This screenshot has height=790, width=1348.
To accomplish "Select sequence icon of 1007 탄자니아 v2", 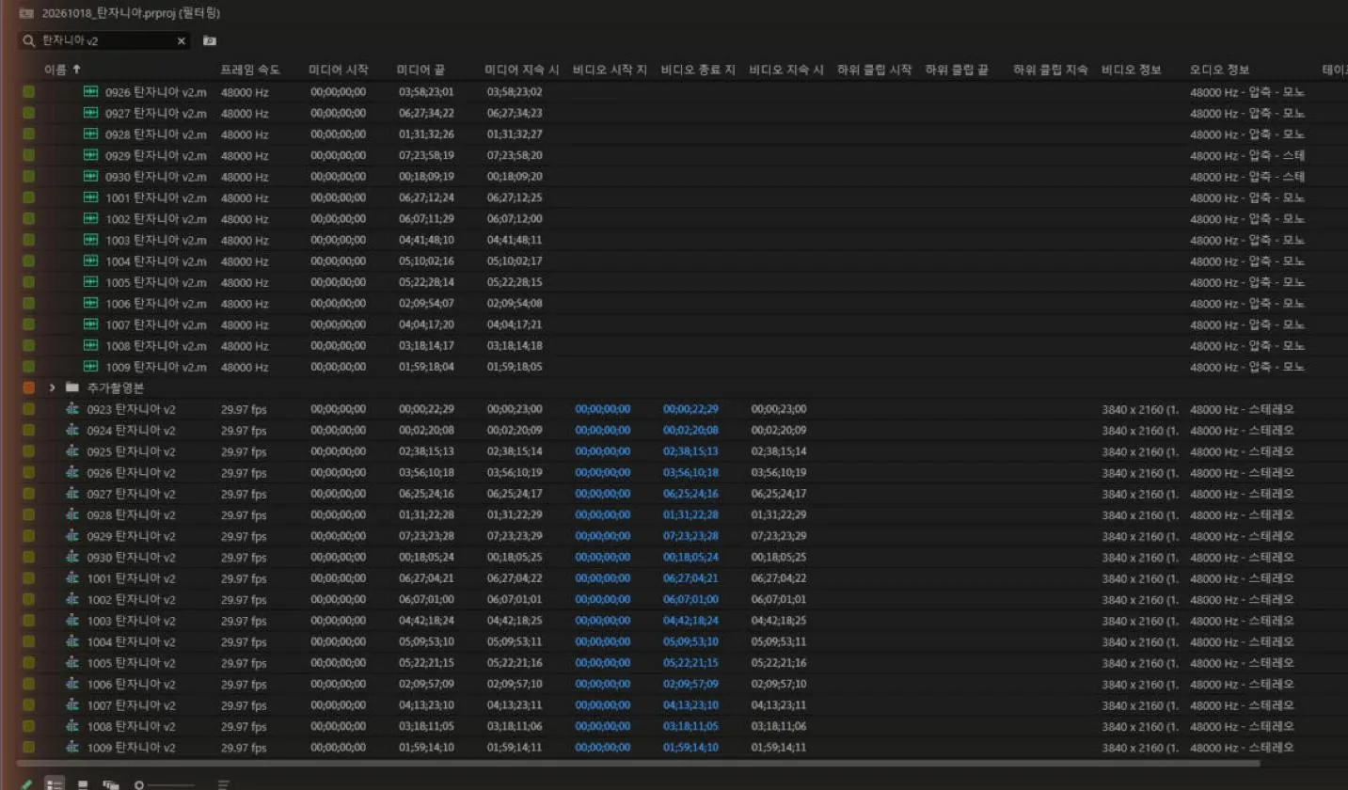I will [x=73, y=705].
